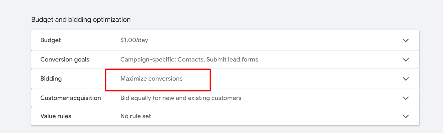
Task: Click the No rule set value
Action: 136,116
